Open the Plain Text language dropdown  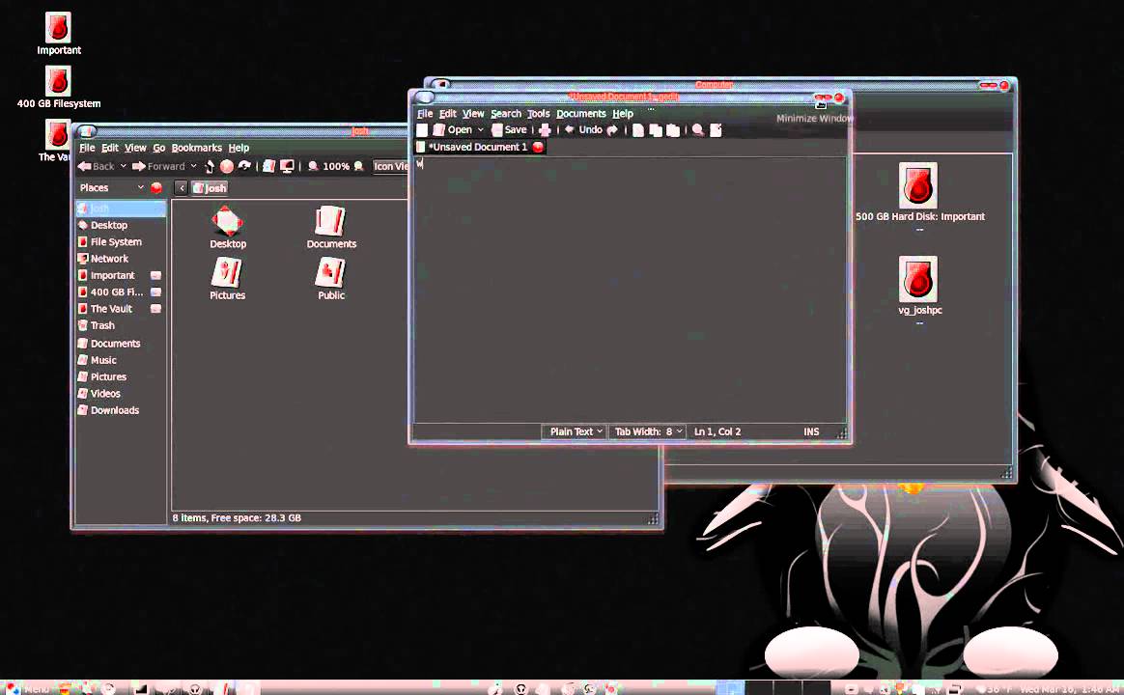575,431
